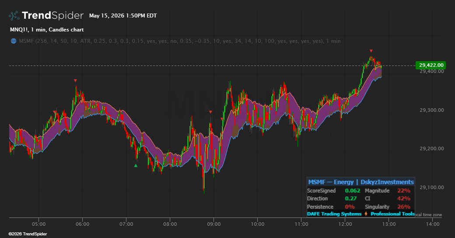Image resolution: width=455 pixels, height=238 pixels.
Task: Click the Direction label in the dashboard
Action: pyautogui.click(x=318, y=198)
